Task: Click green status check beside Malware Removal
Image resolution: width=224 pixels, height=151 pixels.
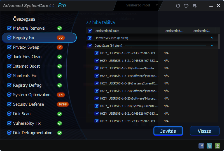Action: tap(60, 28)
